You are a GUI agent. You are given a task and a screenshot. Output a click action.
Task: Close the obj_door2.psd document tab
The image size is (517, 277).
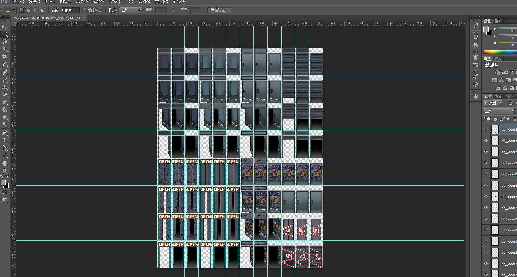[84, 18]
